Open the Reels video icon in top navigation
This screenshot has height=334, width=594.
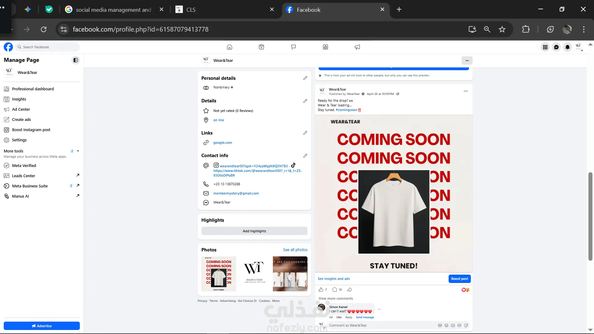(261, 47)
